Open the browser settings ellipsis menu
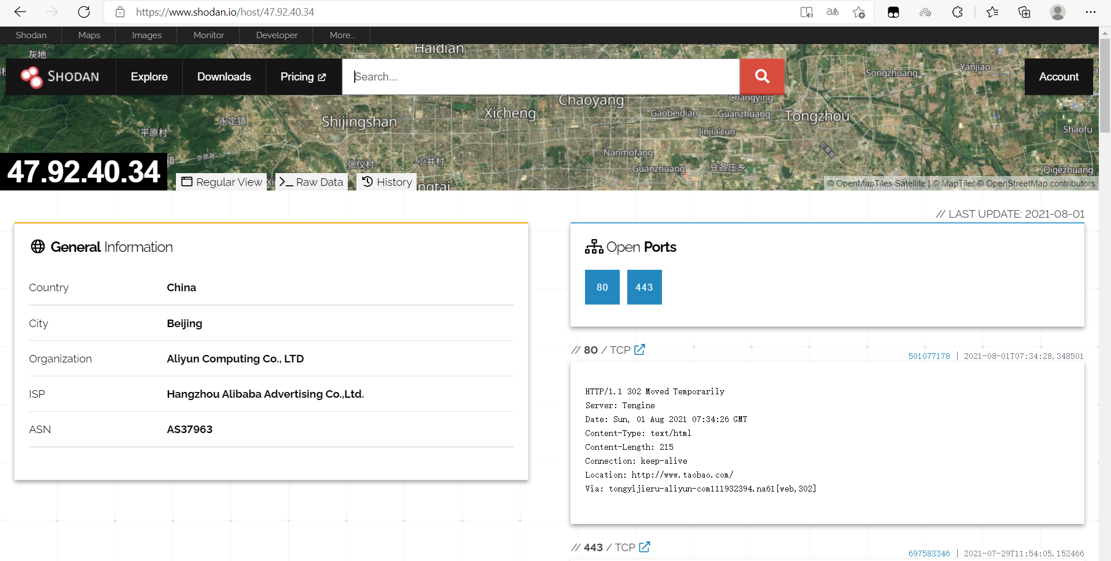Image resolution: width=1111 pixels, height=561 pixels. click(x=1091, y=12)
